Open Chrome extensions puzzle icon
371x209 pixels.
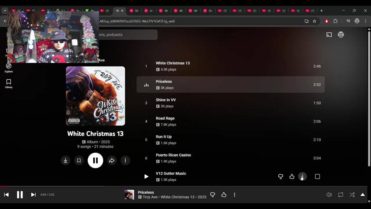[x=335, y=21]
